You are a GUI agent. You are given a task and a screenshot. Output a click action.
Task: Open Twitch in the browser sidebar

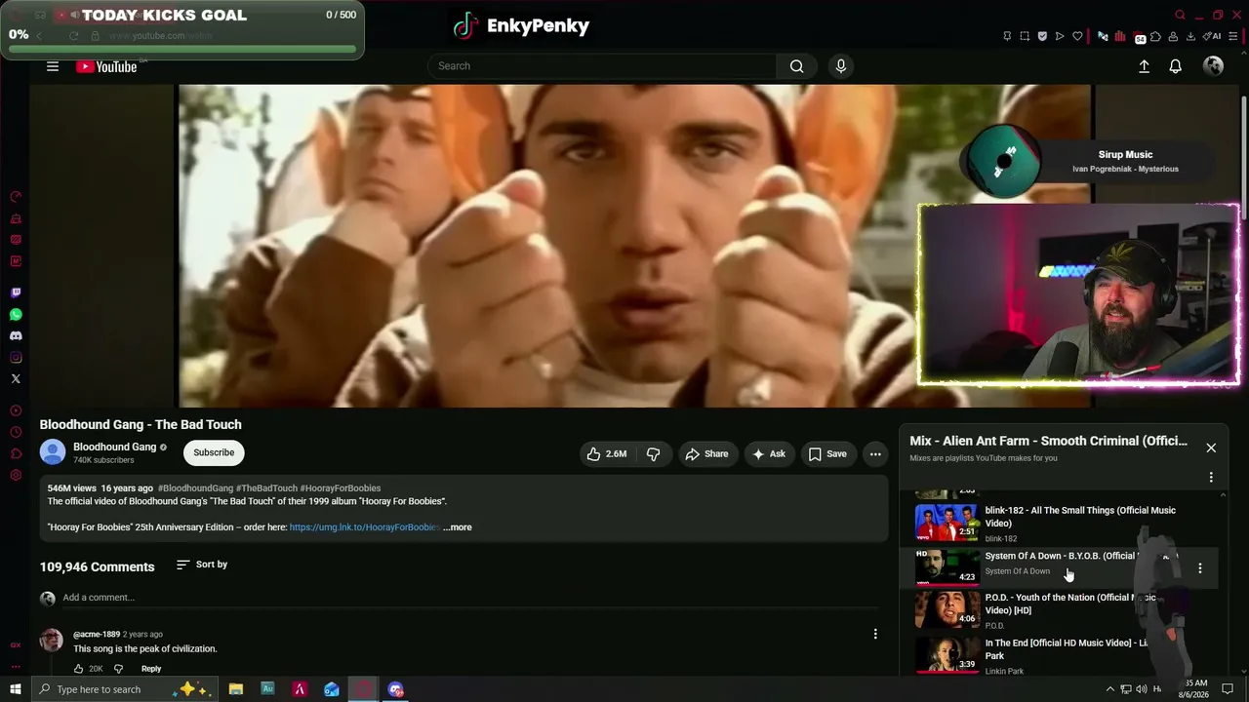(x=16, y=292)
